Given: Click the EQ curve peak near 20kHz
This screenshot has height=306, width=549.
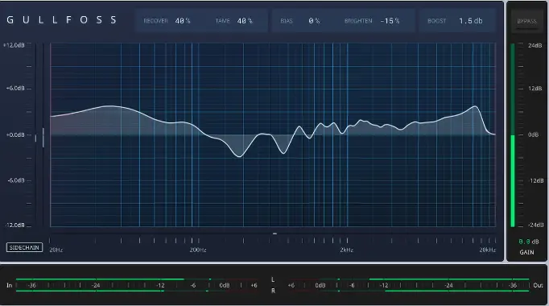Looking at the screenshot, I should [x=475, y=106].
